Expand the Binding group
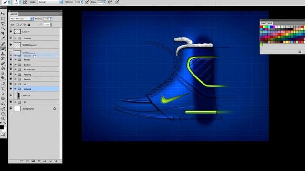The height and width of the screenshot is (171, 305). 16,65
